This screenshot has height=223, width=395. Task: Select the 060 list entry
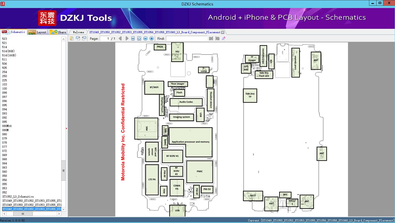[4, 172]
